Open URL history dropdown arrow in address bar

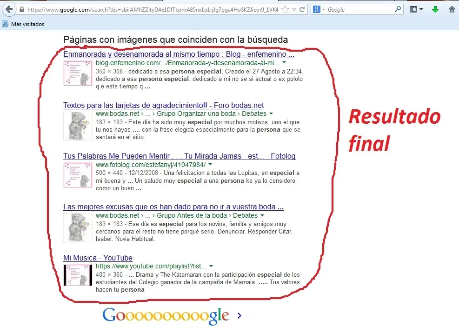(x=294, y=10)
